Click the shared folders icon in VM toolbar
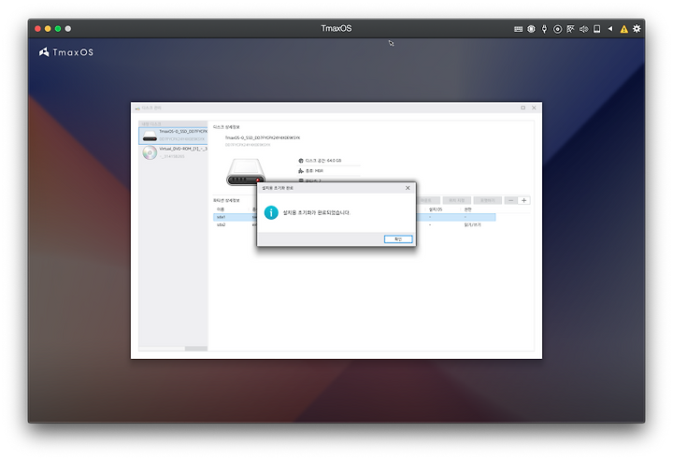Screen dimensions: 673x460 pyautogui.click(x=570, y=29)
